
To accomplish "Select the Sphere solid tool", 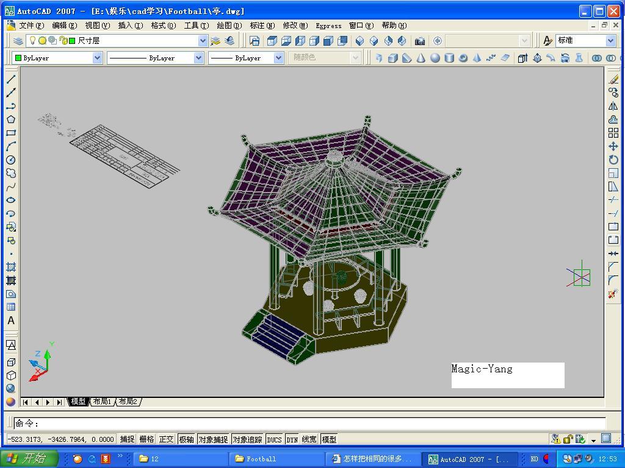I will [435, 58].
